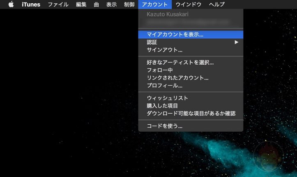Screen dimensions: 297x177
Task: Open the 制御 menu
Action: click(129, 4)
